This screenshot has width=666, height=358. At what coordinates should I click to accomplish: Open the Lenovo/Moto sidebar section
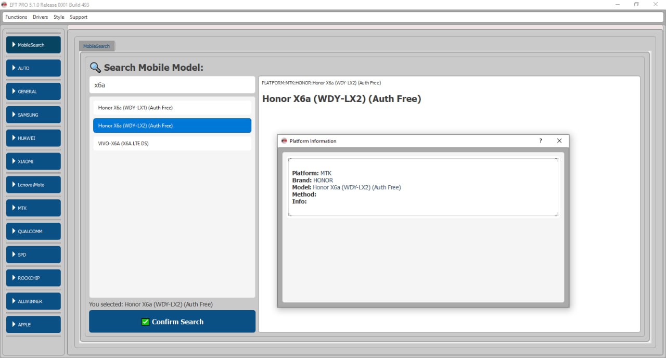coord(33,185)
